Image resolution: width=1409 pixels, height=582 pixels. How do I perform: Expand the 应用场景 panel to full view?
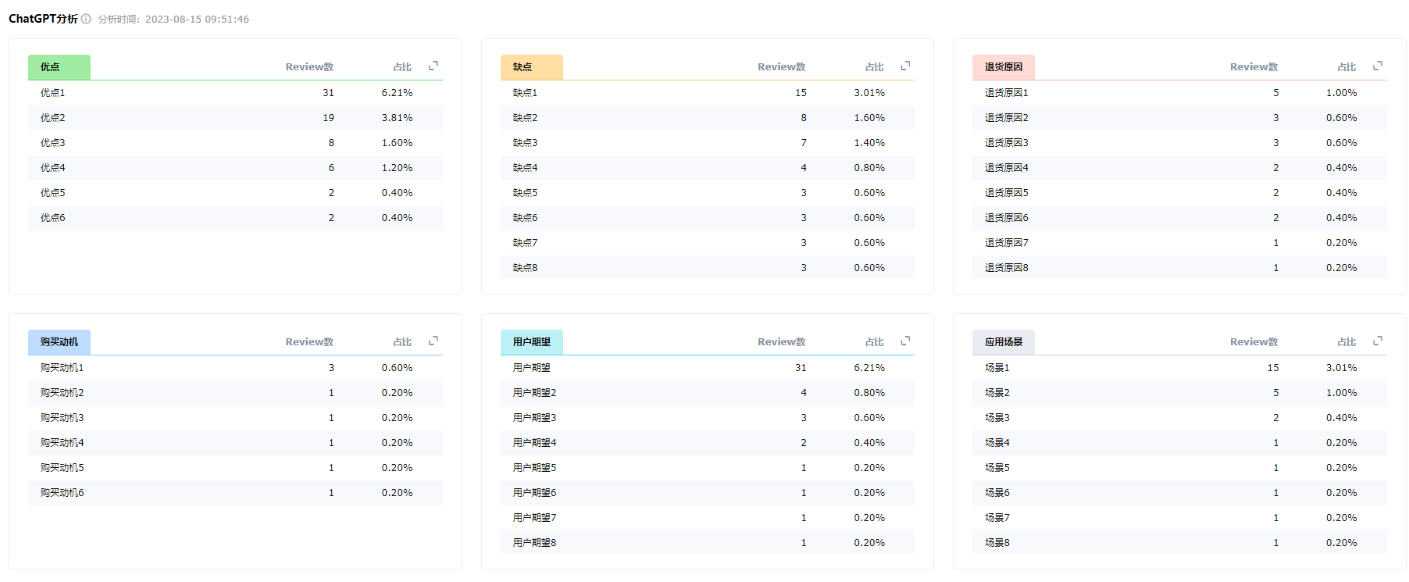tap(1378, 341)
